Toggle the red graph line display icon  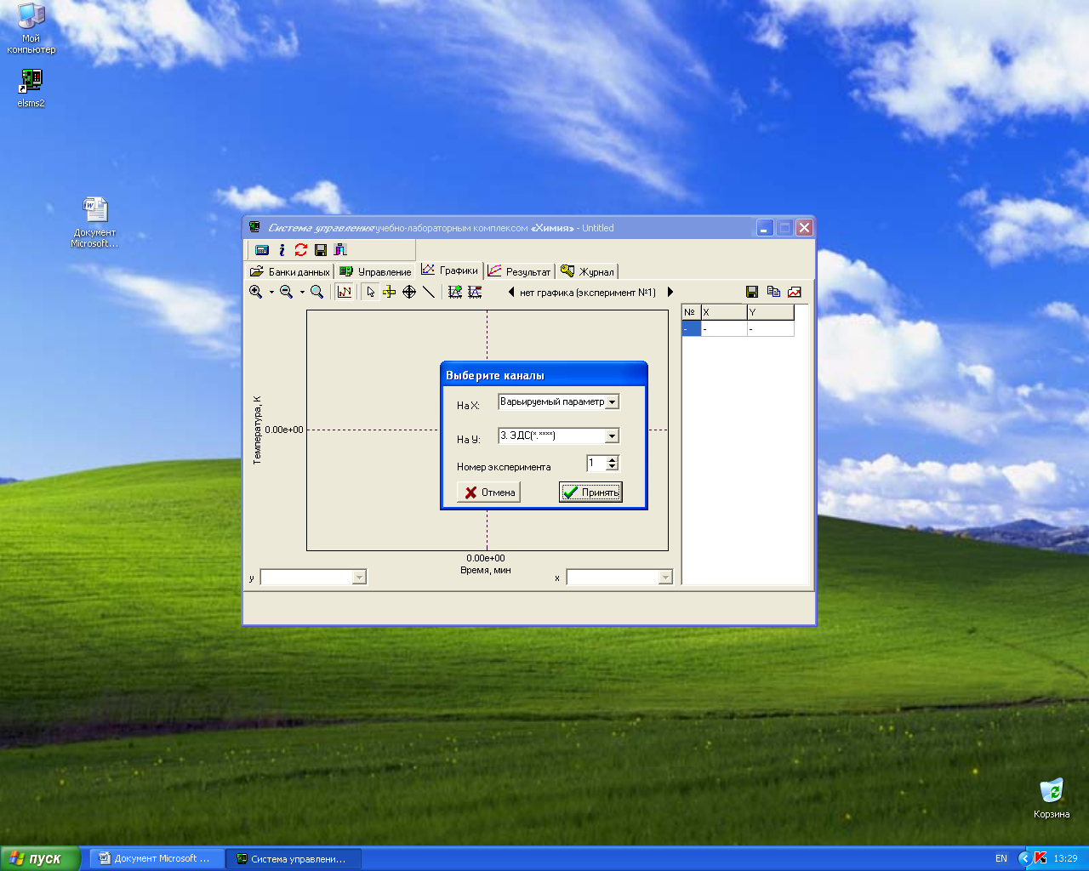click(345, 292)
